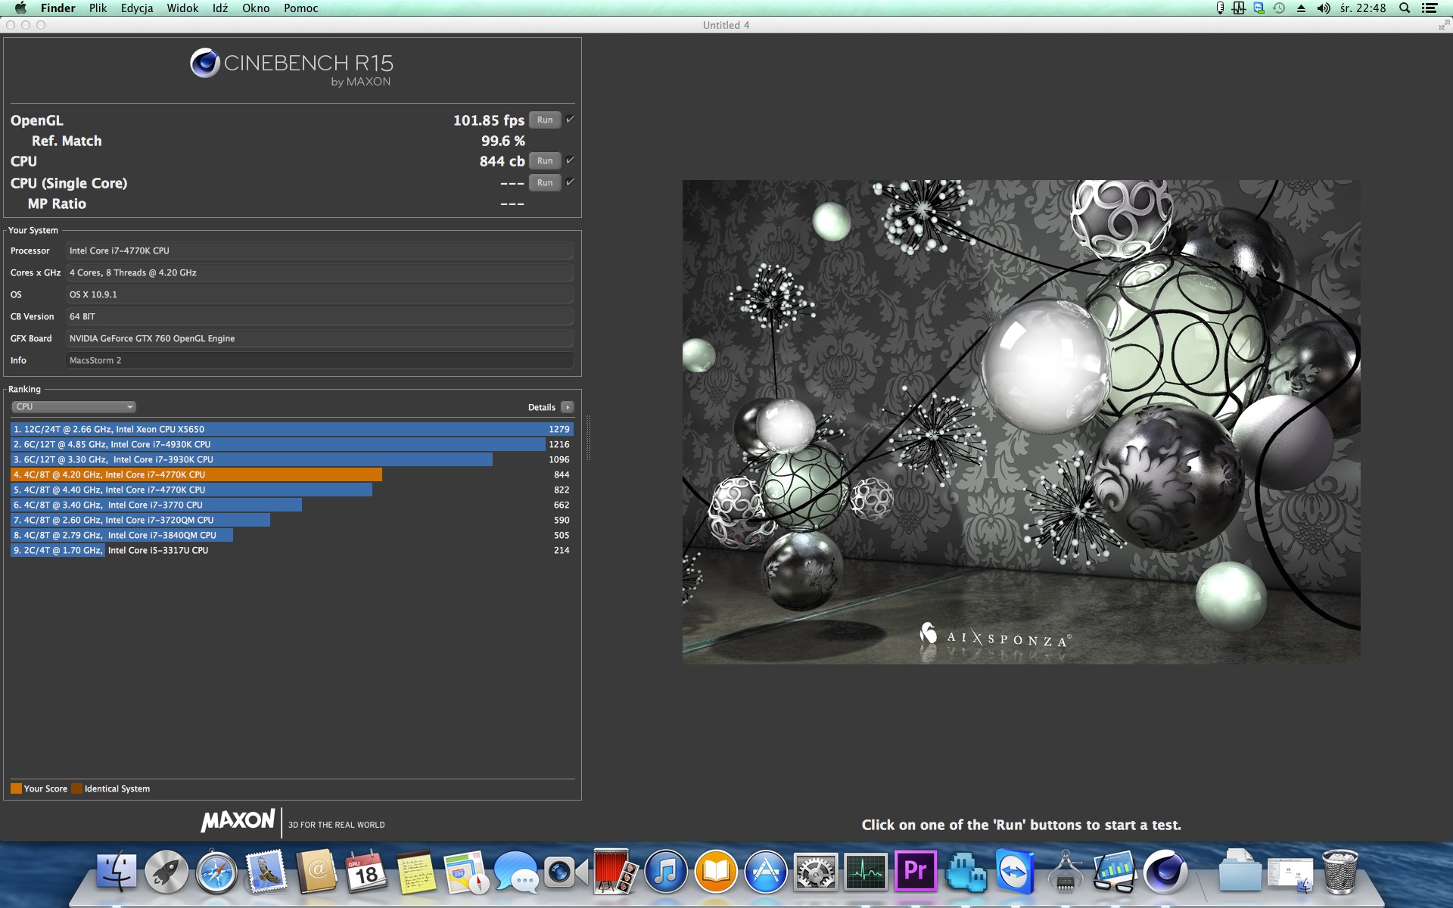Run the OpenGL benchmark

[x=545, y=120]
